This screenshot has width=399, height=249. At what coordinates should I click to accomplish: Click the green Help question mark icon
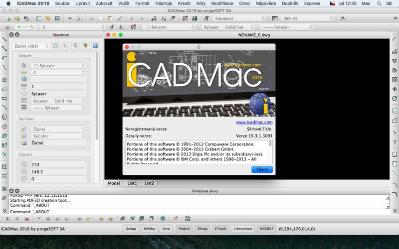pos(195,18)
